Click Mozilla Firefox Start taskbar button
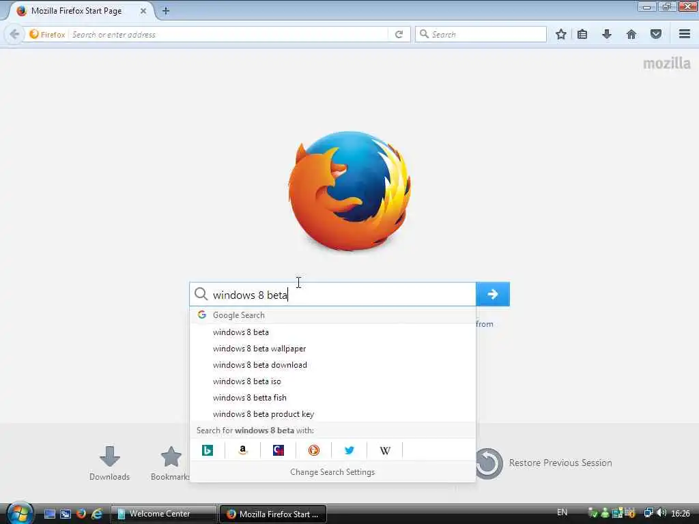The width and height of the screenshot is (699, 524). point(273,514)
